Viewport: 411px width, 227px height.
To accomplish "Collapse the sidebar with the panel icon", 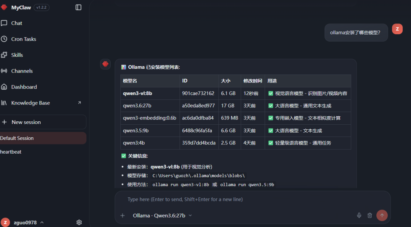I will point(78,7).
